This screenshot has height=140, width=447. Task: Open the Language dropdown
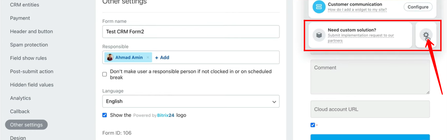click(x=191, y=101)
